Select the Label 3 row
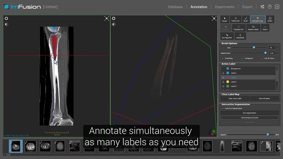 [249, 82]
